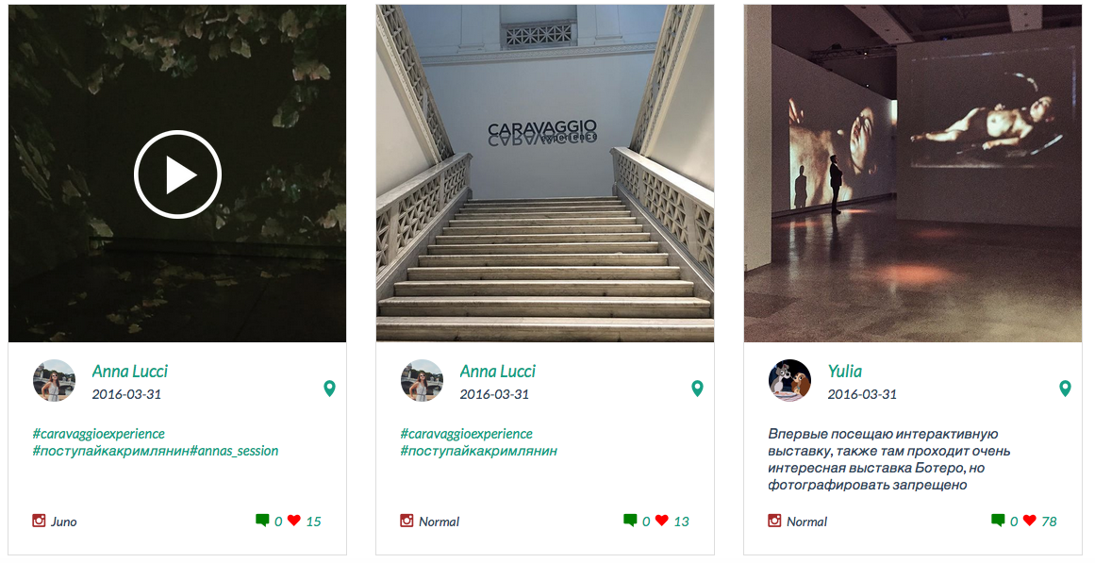The width and height of the screenshot is (1095, 563).
Task: Click Anna Lucci name on the video post
Action: click(x=130, y=372)
